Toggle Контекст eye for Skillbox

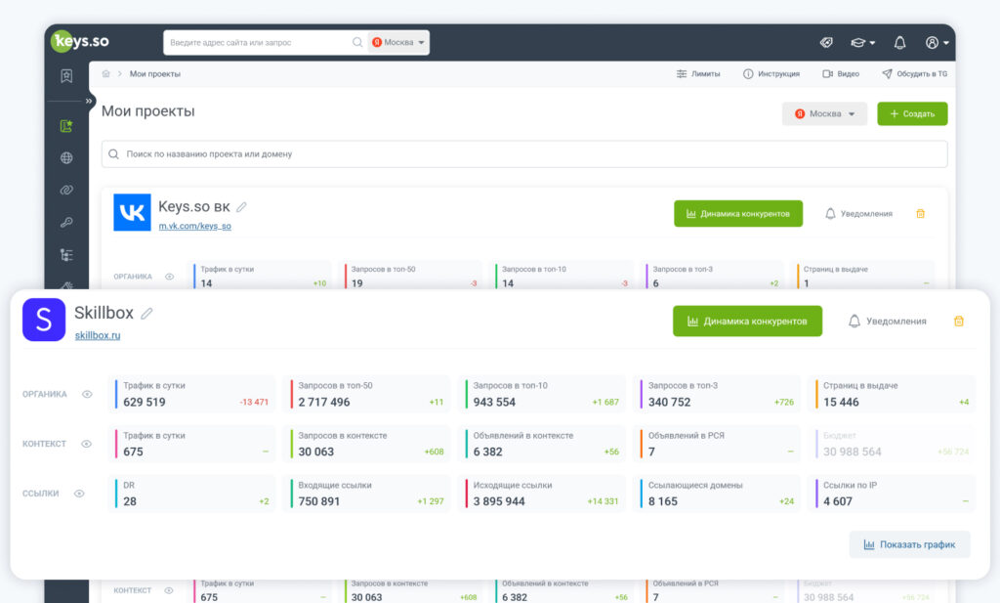[87, 444]
